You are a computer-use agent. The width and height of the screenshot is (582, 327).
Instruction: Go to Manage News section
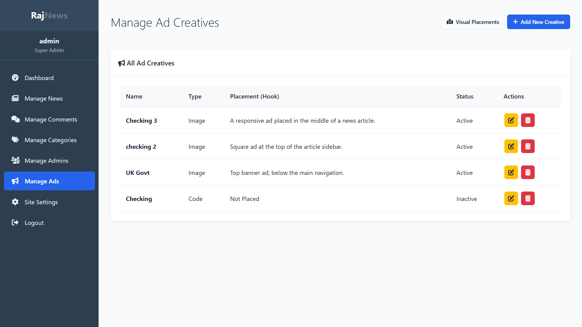click(x=43, y=98)
